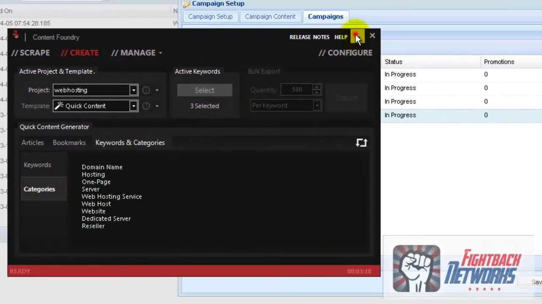Click the Server category entry

point(91,189)
